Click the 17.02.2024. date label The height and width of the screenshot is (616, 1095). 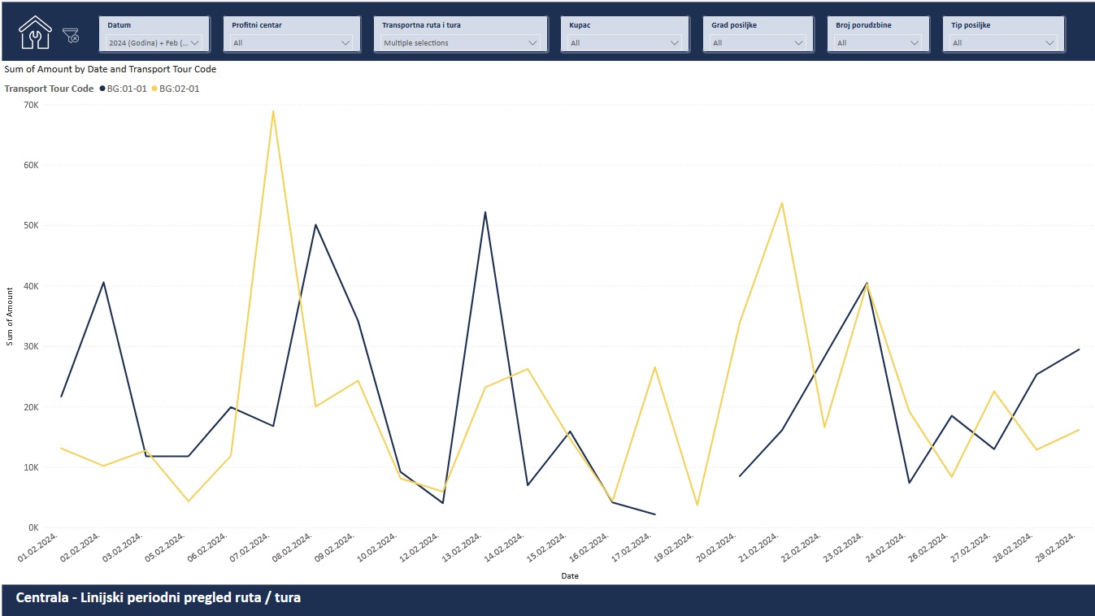[632, 549]
